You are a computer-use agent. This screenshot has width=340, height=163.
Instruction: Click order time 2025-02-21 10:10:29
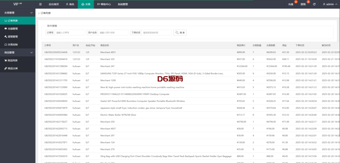[306, 59]
